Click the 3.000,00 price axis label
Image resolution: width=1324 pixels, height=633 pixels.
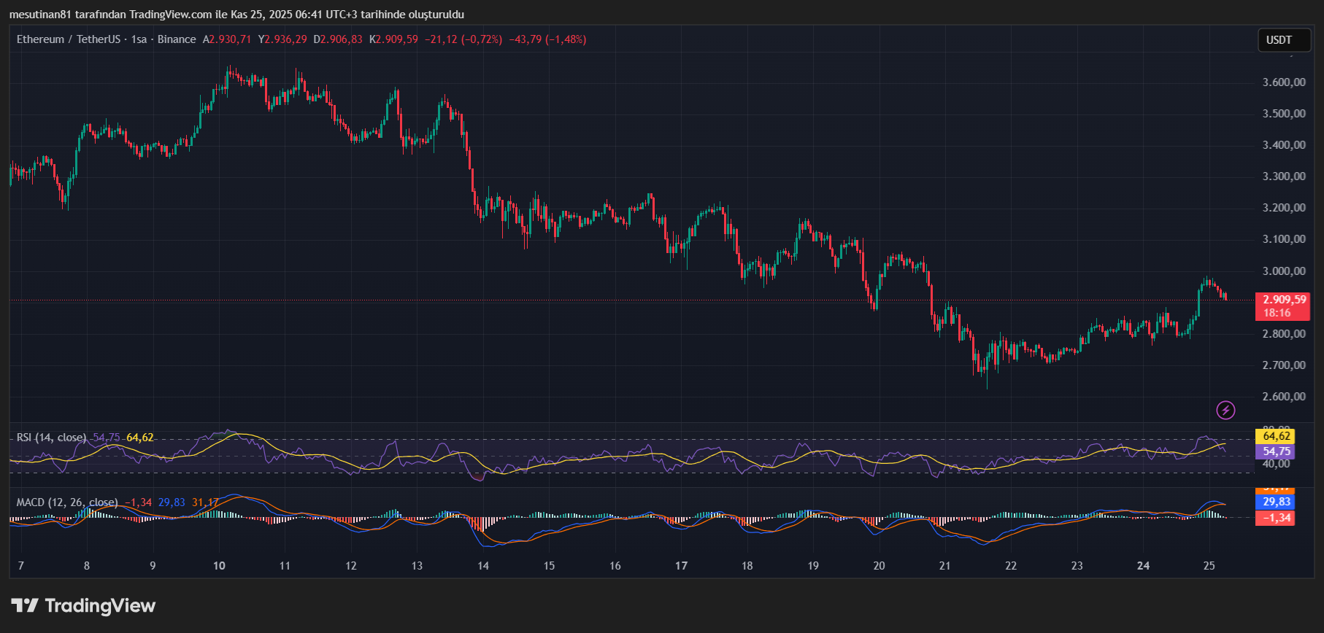click(x=1284, y=271)
